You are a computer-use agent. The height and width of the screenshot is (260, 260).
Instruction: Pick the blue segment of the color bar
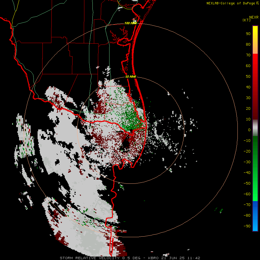coord(255,216)
